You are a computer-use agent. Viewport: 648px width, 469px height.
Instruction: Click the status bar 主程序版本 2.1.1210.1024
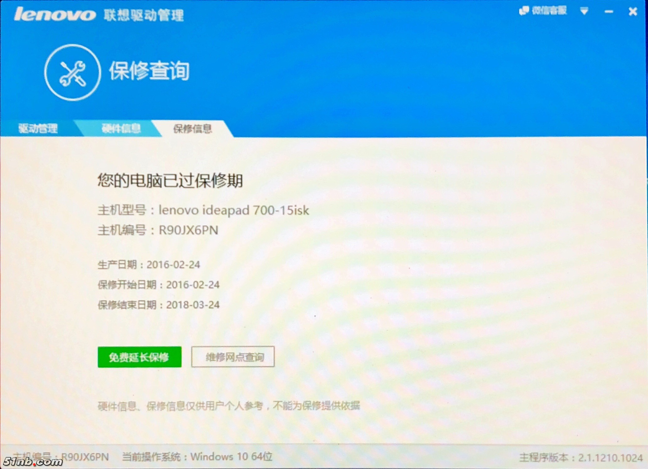[581, 458]
